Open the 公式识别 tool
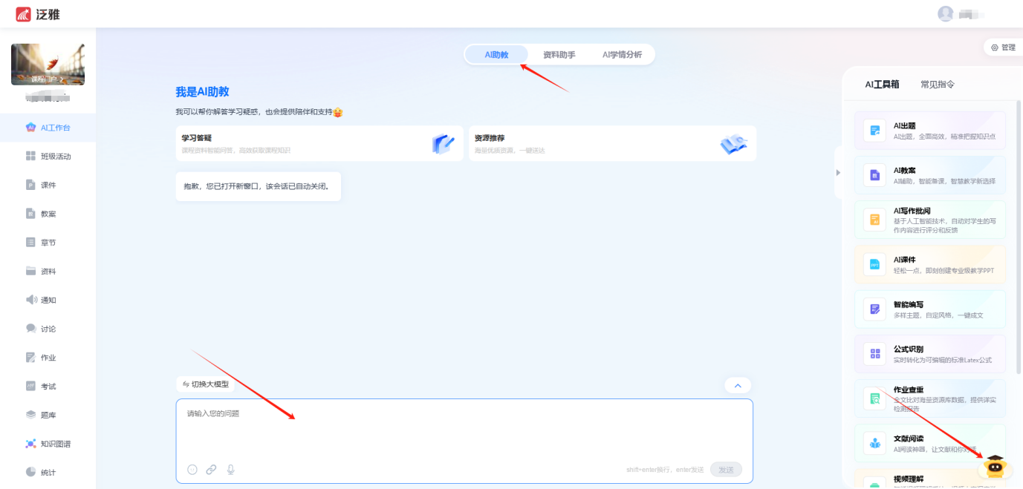The height and width of the screenshot is (489, 1023). coord(929,354)
